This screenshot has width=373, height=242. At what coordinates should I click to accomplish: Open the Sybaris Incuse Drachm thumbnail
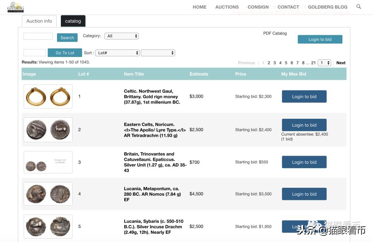coord(48,226)
